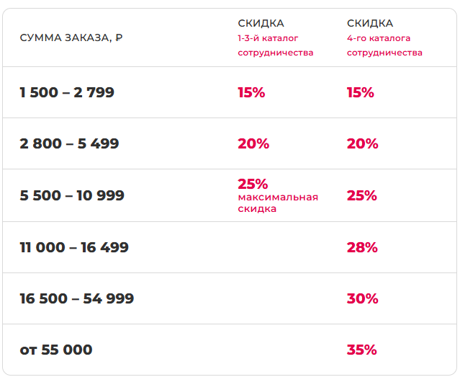Click the "1-3-й каталог сотрудничества" header subtitle
The image size is (460, 377).
pos(275,45)
